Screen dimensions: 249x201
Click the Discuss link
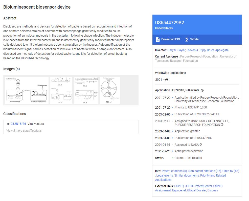213,190
